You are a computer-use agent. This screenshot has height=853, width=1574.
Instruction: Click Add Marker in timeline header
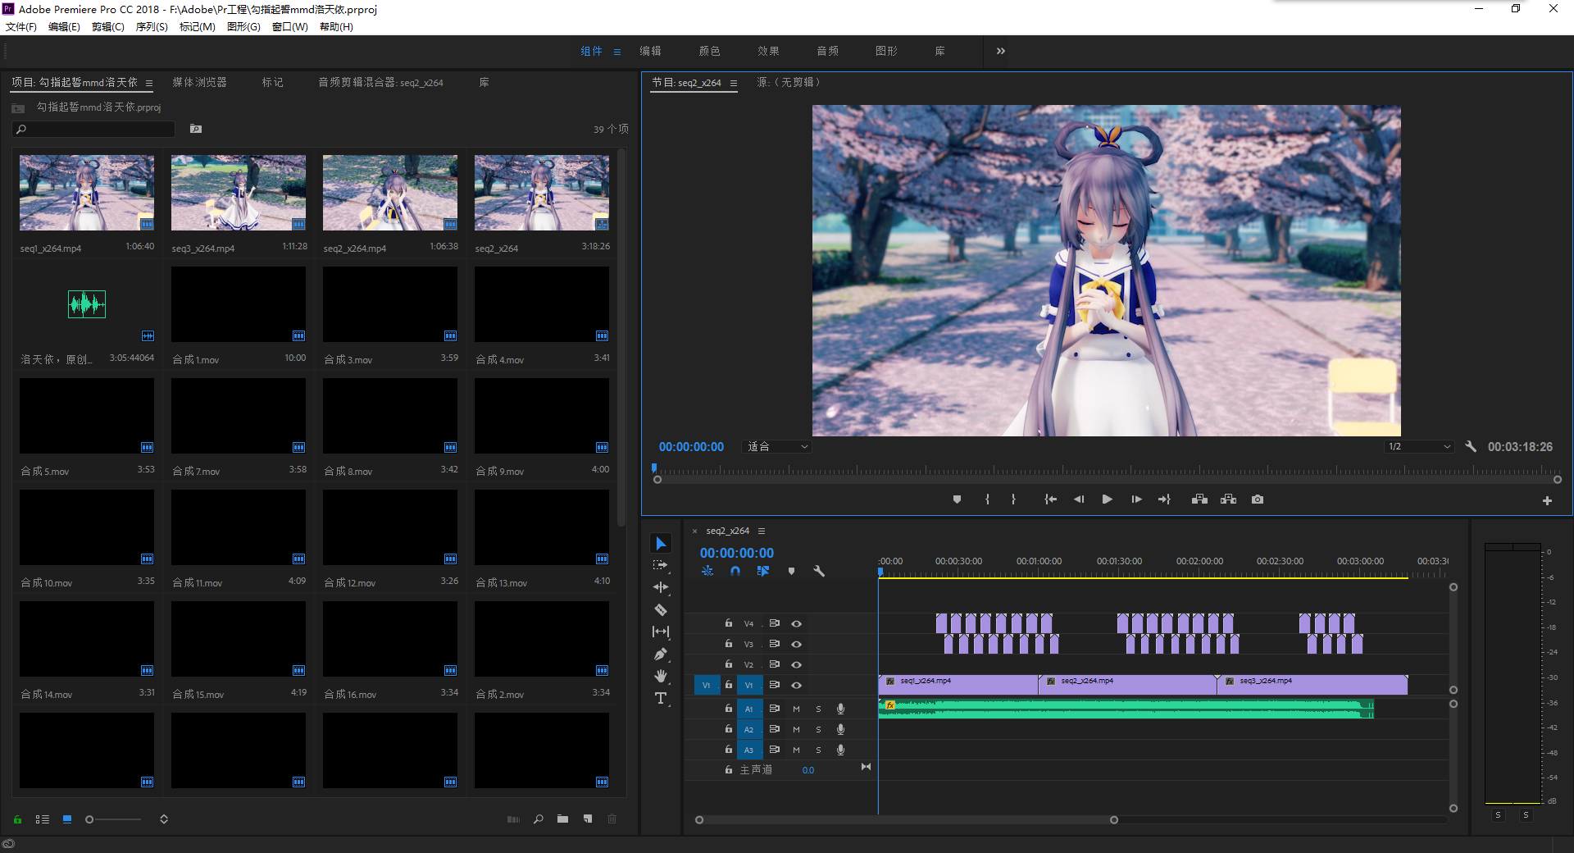[x=791, y=571]
